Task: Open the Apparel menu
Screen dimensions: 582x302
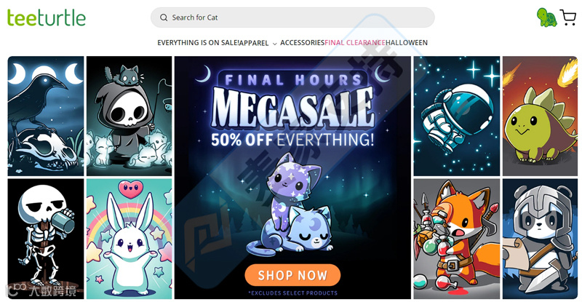Action: pos(254,43)
